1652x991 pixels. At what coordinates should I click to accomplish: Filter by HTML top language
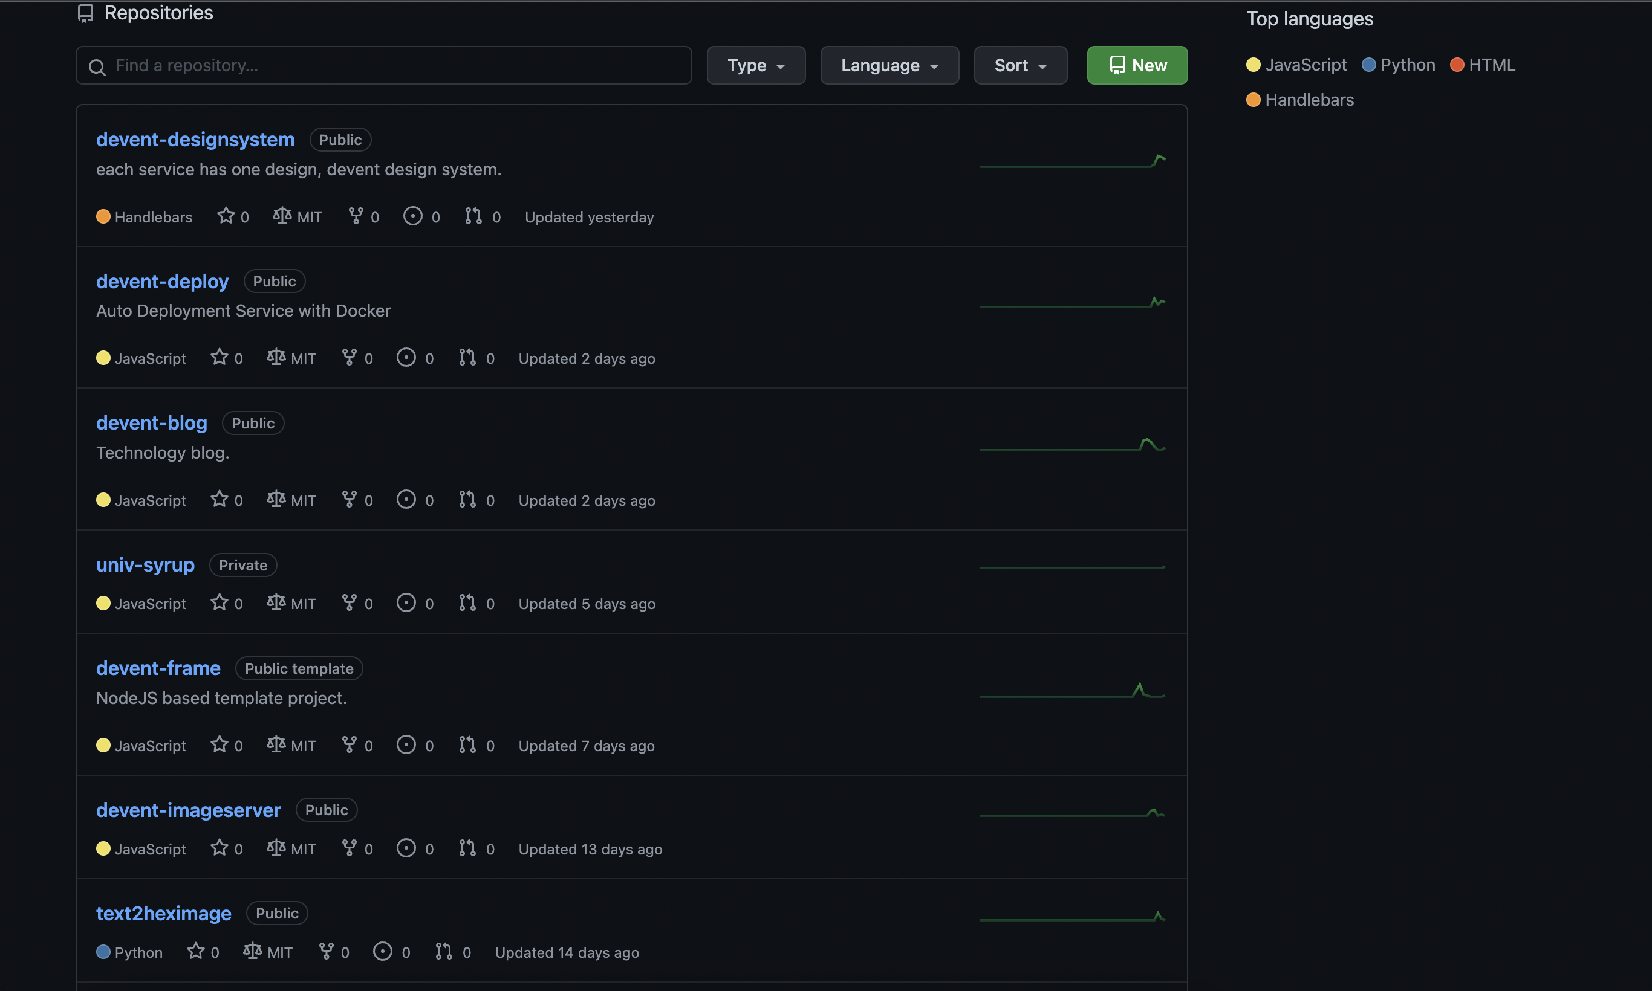(1491, 65)
